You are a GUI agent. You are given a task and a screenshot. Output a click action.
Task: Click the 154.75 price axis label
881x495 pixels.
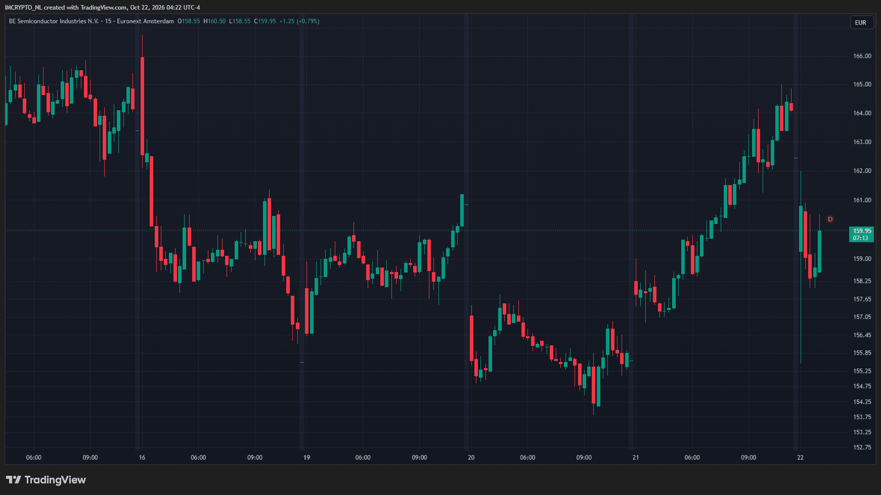[862, 386]
